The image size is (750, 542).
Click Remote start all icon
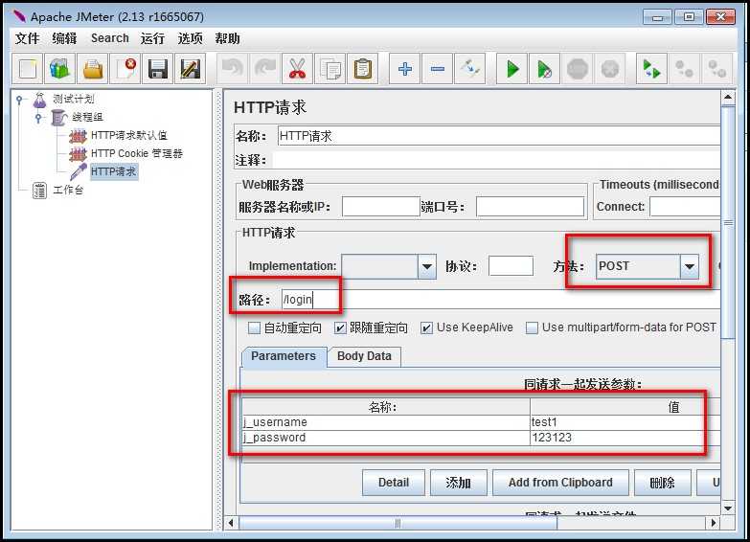[x=651, y=69]
